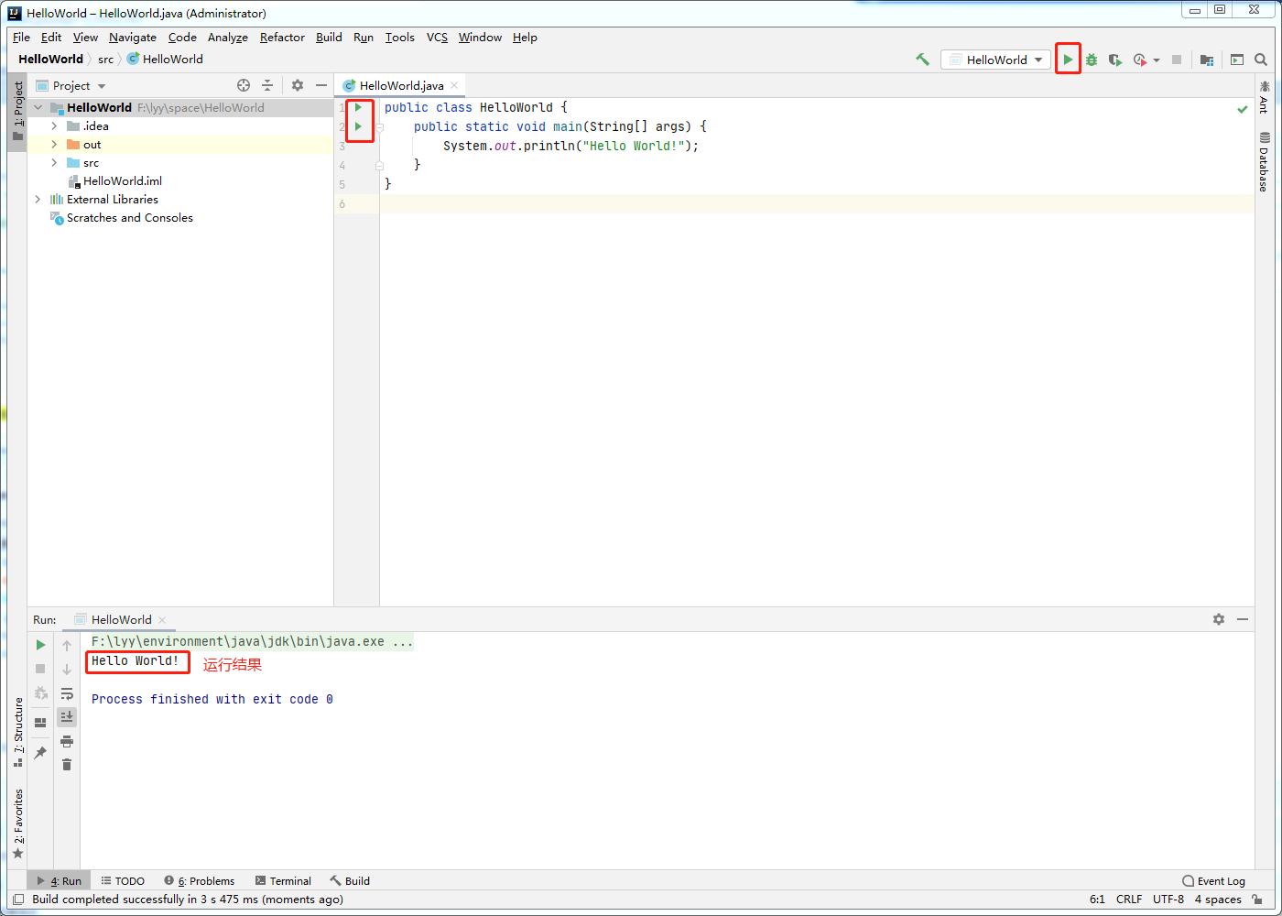Close the HelloWorld tab in Run panel
Image resolution: width=1282 pixels, height=916 pixels.
(x=162, y=619)
